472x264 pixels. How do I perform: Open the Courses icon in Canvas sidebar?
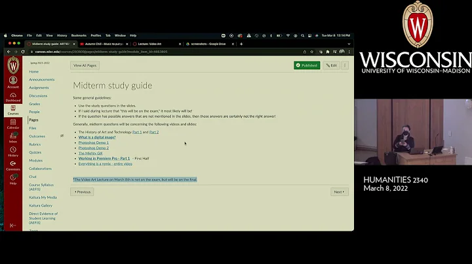click(13, 110)
